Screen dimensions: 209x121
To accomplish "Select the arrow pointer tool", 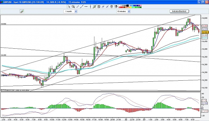I will click(69, 7).
